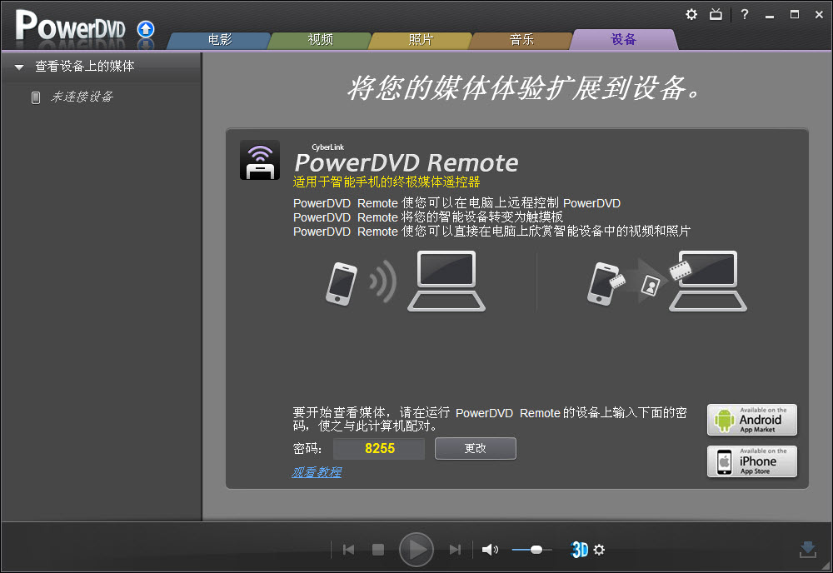The height and width of the screenshot is (573, 833).
Task: Click the previous track button
Action: 348,550
